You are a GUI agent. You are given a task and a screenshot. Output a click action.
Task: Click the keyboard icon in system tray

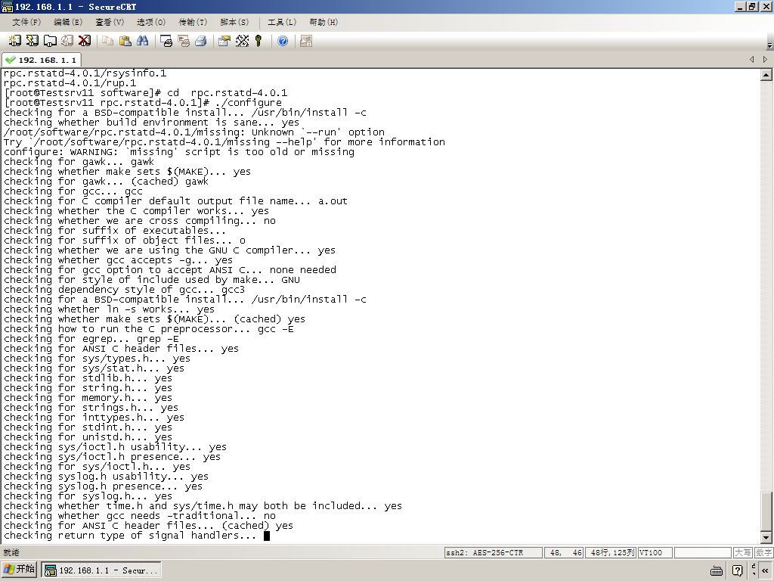[x=717, y=570]
